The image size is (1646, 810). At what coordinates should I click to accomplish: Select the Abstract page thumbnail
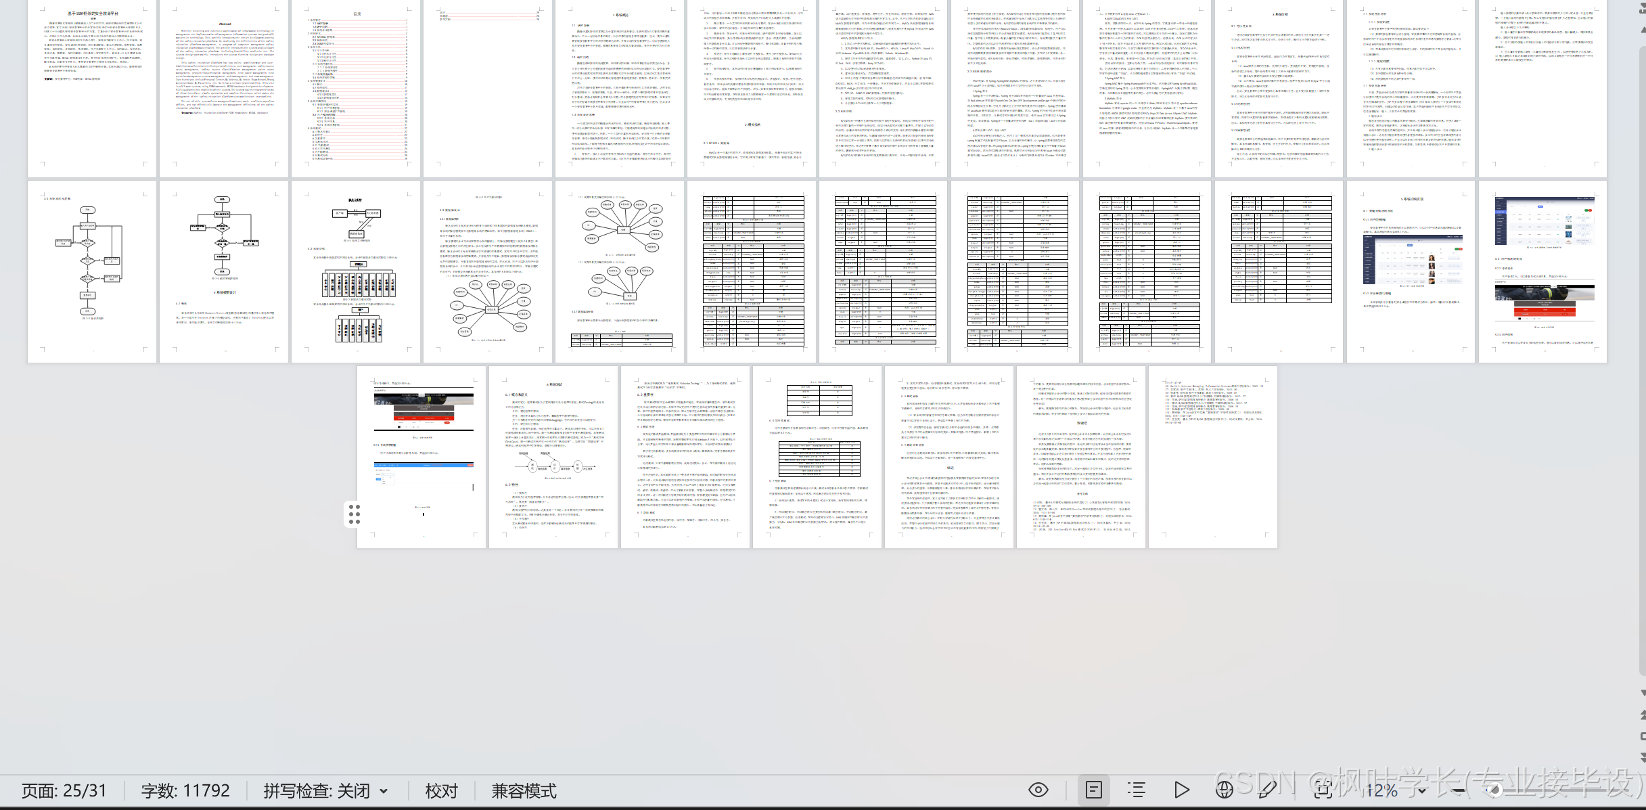[x=224, y=89]
